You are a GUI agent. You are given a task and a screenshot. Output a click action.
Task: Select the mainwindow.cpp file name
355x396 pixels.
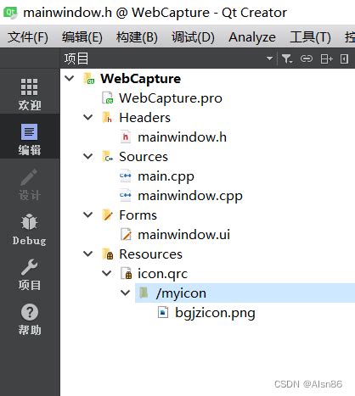[x=190, y=196]
